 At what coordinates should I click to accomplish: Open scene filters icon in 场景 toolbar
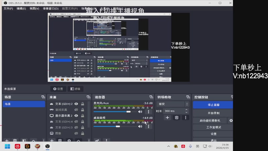[x=24, y=140]
